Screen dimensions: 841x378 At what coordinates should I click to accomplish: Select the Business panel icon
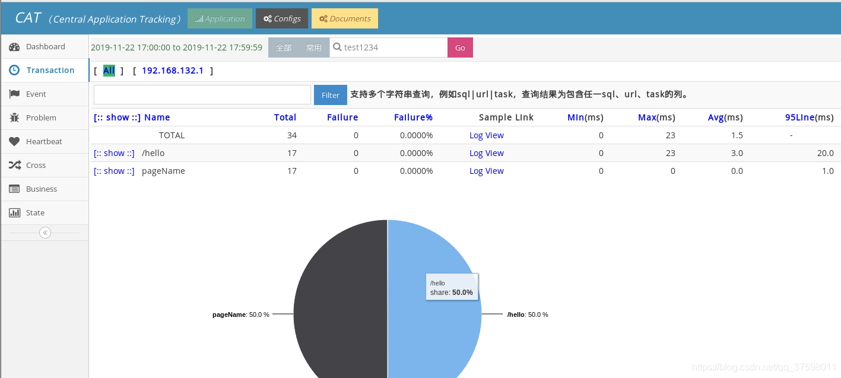click(14, 189)
